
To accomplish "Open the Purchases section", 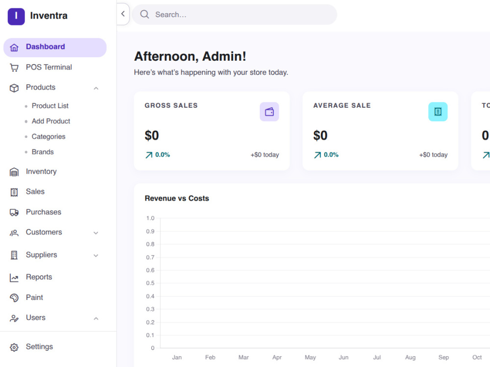I will coord(55,212).
